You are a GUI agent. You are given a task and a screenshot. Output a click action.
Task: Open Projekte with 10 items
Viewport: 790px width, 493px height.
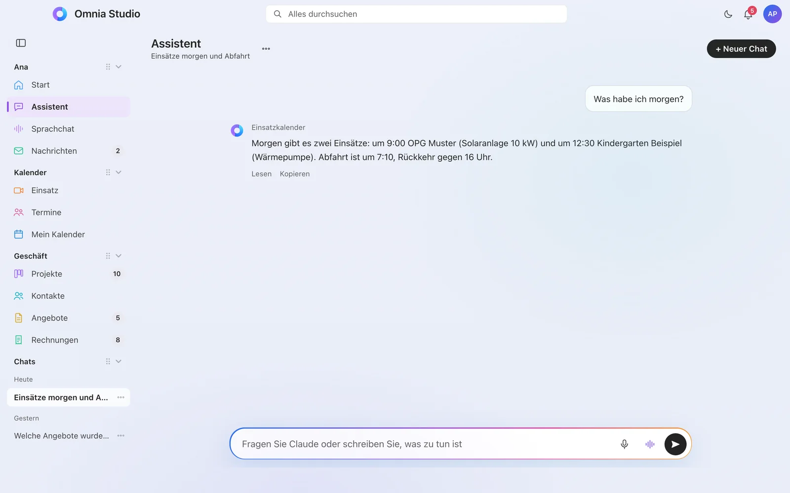tap(69, 274)
